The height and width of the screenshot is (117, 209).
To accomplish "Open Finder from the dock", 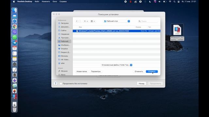I will [14, 10].
